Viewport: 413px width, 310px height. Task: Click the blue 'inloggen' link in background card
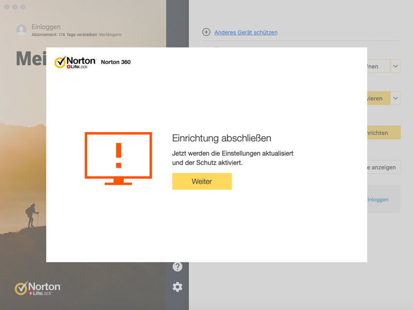click(x=378, y=200)
